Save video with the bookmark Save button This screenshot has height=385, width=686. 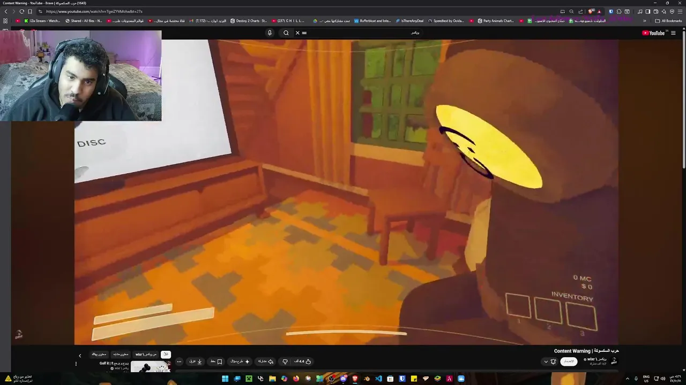[x=217, y=361]
